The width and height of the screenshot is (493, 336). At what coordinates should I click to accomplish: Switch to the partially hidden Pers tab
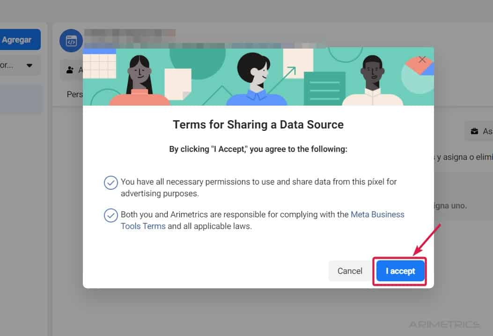coord(75,94)
